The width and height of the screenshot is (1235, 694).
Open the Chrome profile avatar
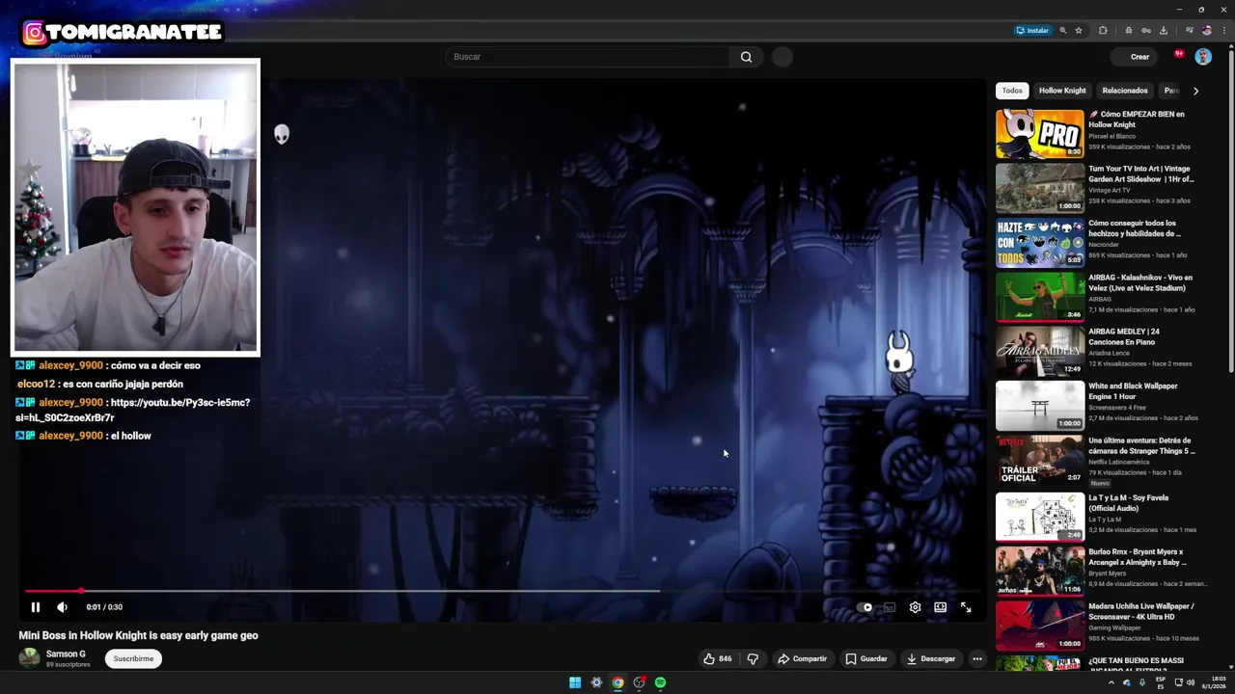pos(1206,30)
